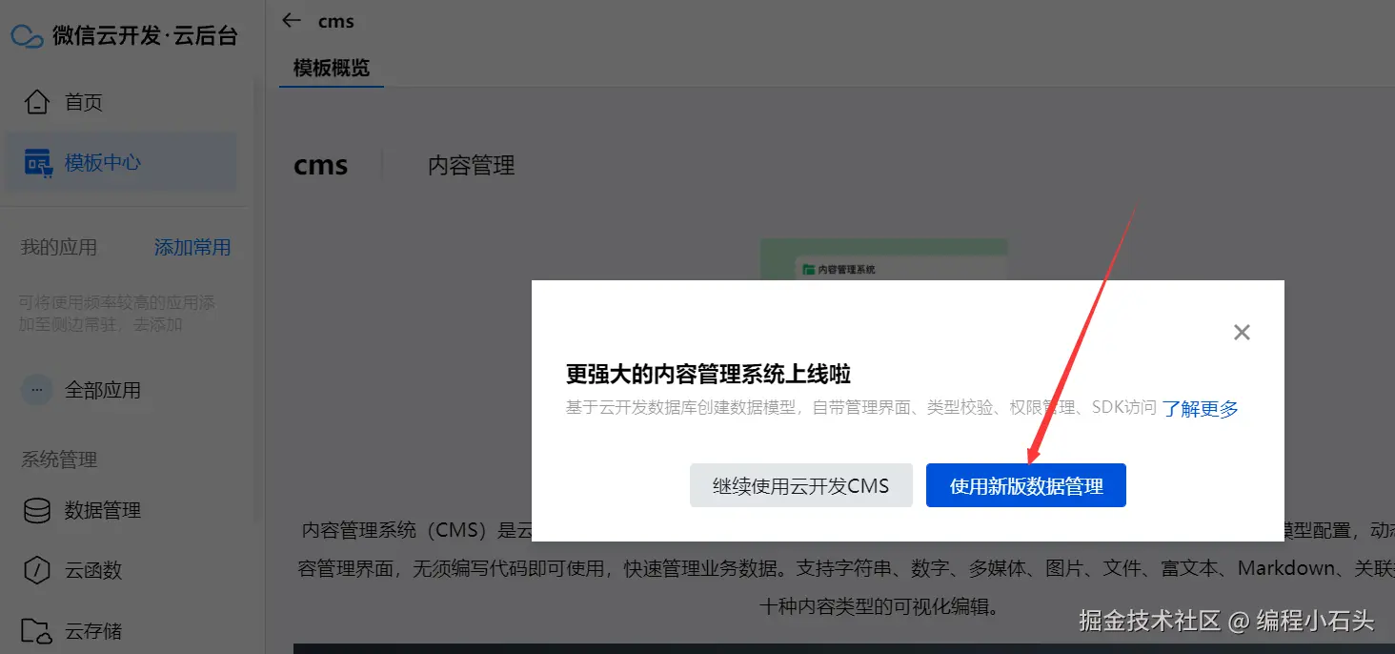Click the cms breadcrumb title at top

pyautogui.click(x=335, y=21)
